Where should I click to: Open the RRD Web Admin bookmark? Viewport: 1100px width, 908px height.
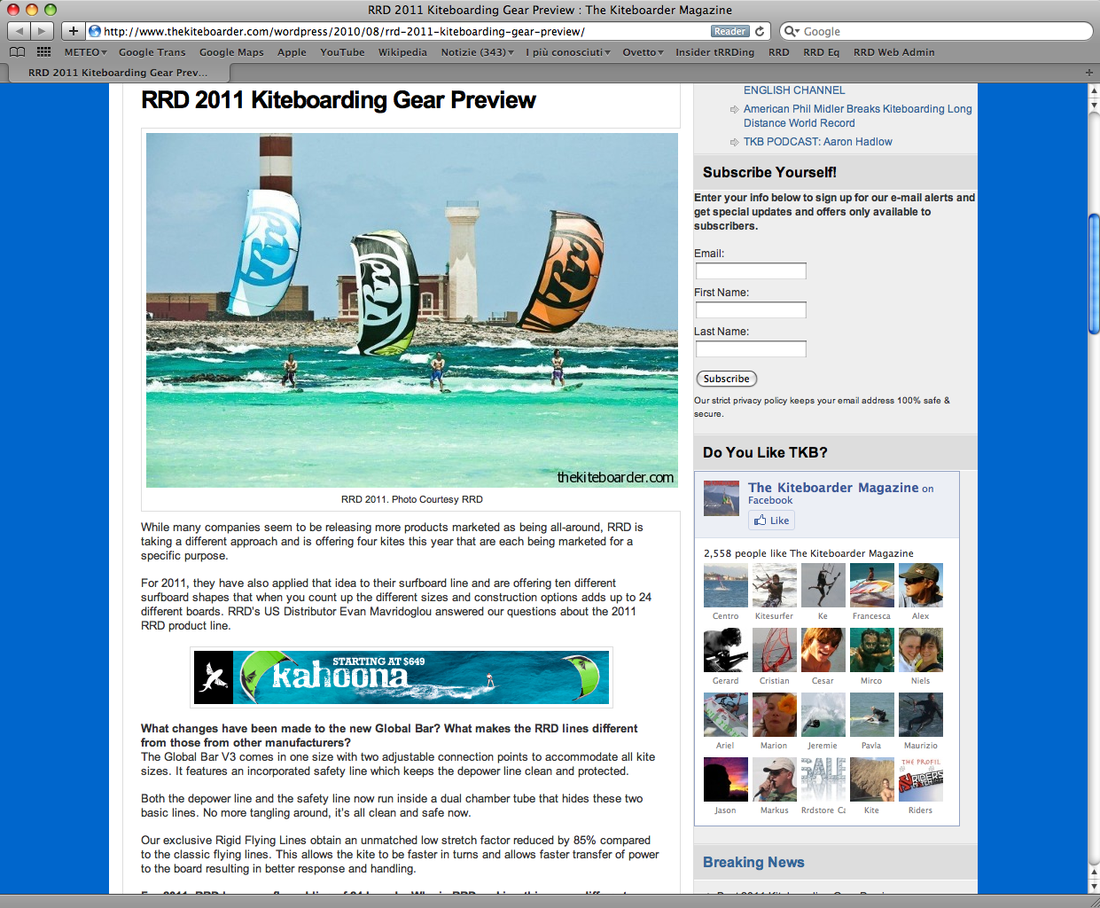click(893, 52)
